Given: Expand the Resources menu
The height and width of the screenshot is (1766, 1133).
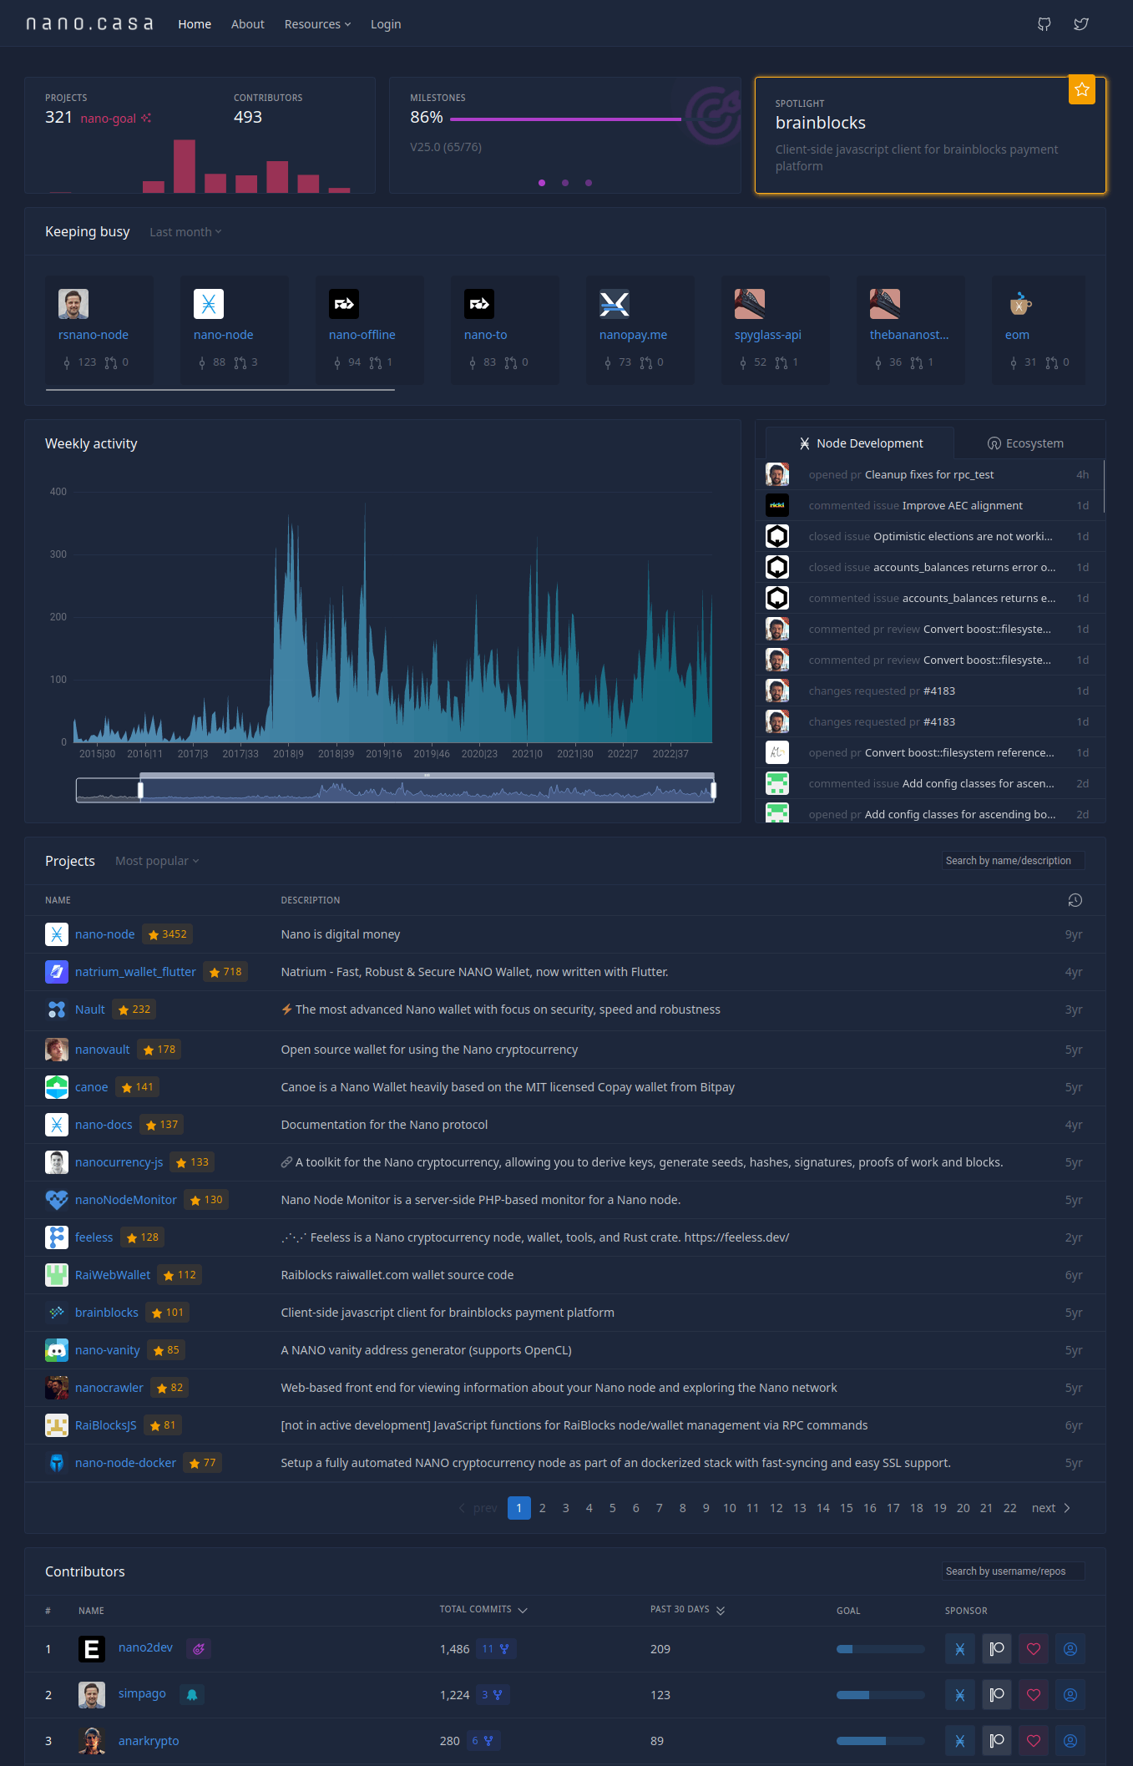Looking at the screenshot, I should pyautogui.click(x=317, y=24).
